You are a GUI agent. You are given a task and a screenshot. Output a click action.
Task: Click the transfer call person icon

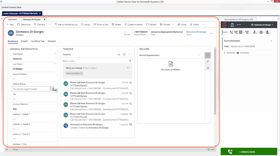point(255,32)
